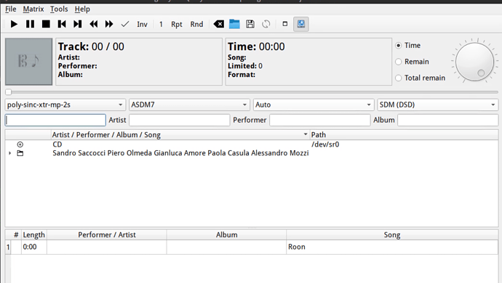Click the first search input field
This screenshot has width=502, height=283.
pos(55,120)
